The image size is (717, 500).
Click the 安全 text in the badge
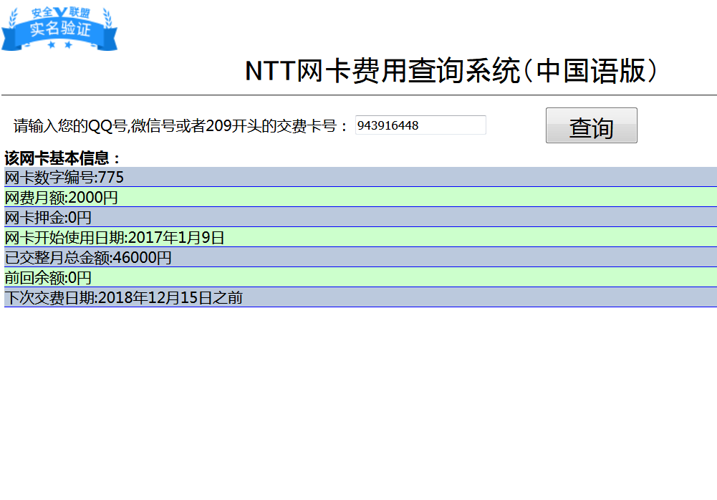coord(42,13)
